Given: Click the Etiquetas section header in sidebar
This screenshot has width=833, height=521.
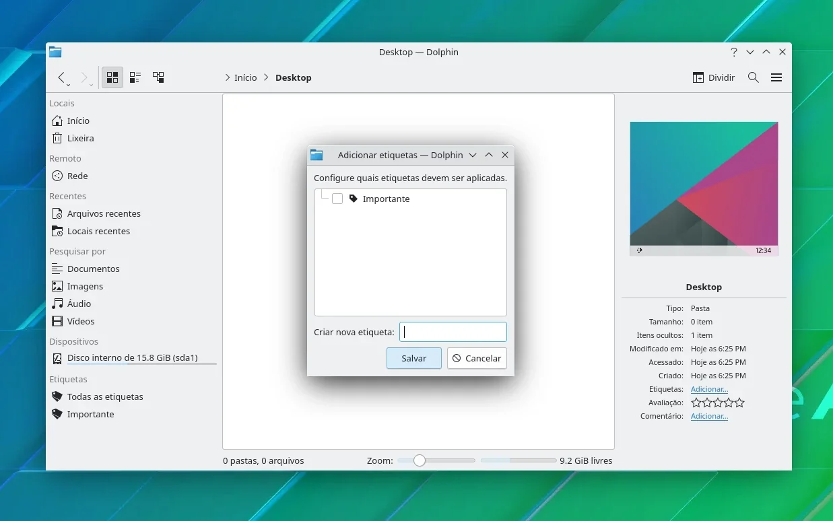Looking at the screenshot, I should tap(68, 379).
